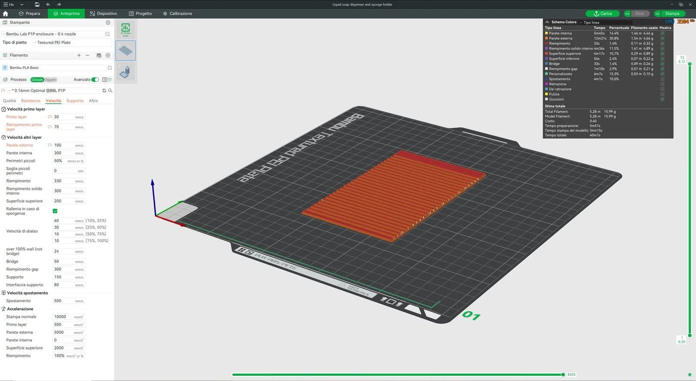Viewport: 696px width, 381px height.
Task: Switch to the Anteprima tab
Action: [x=67, y=13]
